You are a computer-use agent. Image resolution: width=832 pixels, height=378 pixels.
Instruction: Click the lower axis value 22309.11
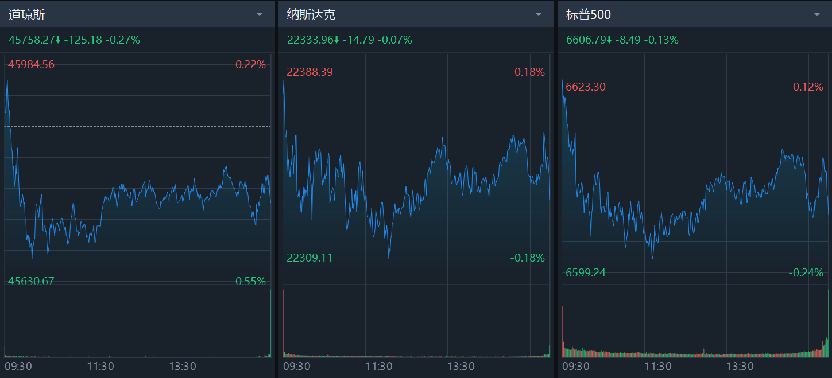tap(309, 258)
